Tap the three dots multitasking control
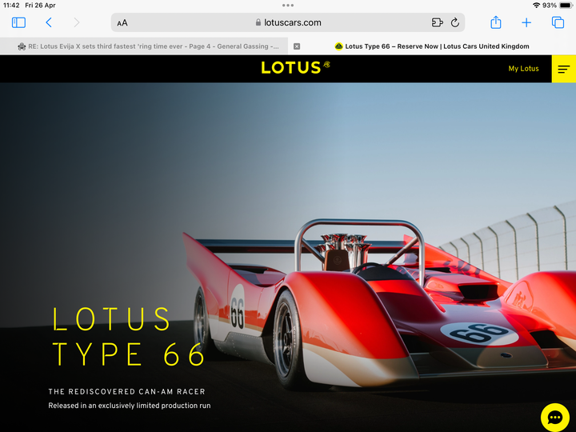Screen dimensions: 576x432 (288, 5)
